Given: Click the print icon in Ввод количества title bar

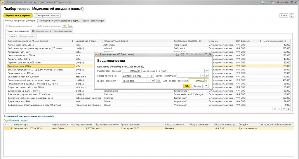Looking at the screenshot, I should click(178, 54).
